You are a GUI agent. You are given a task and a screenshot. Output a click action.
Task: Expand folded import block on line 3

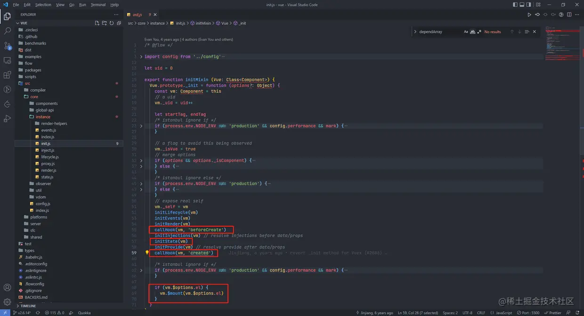click(141, 56)
